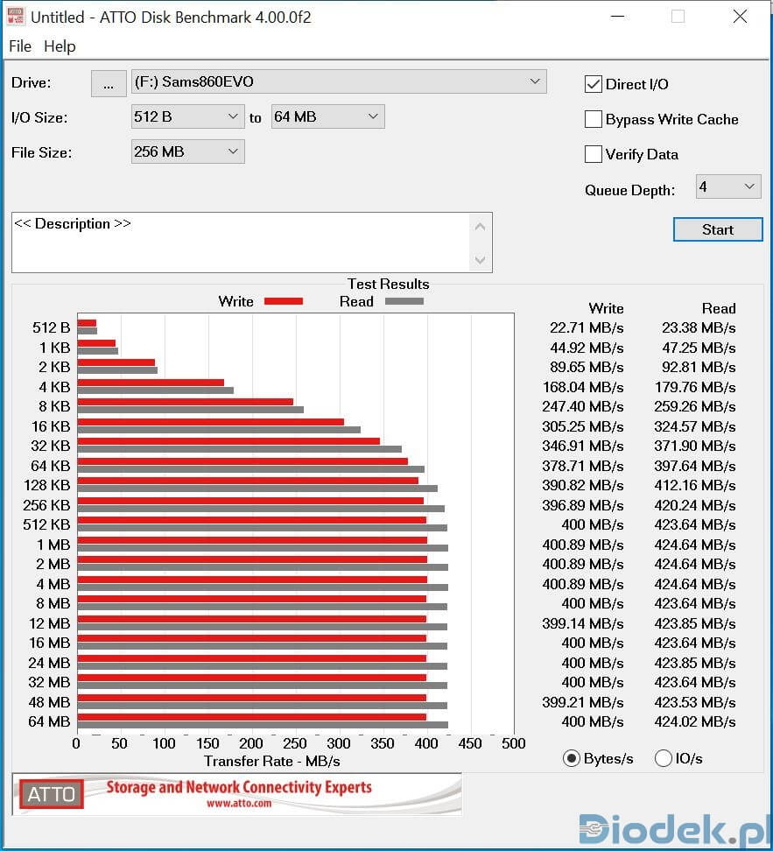Open the Help menu
This screenshot has height=851, width=773.
[x=60, y=46]
